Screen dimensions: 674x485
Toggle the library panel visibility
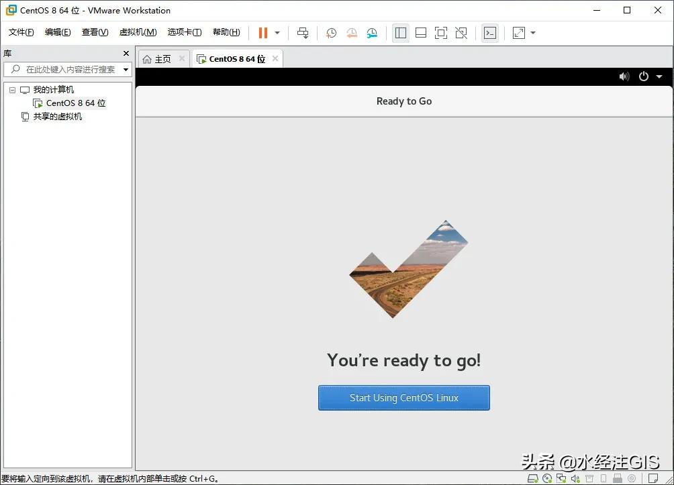(401, 32)
